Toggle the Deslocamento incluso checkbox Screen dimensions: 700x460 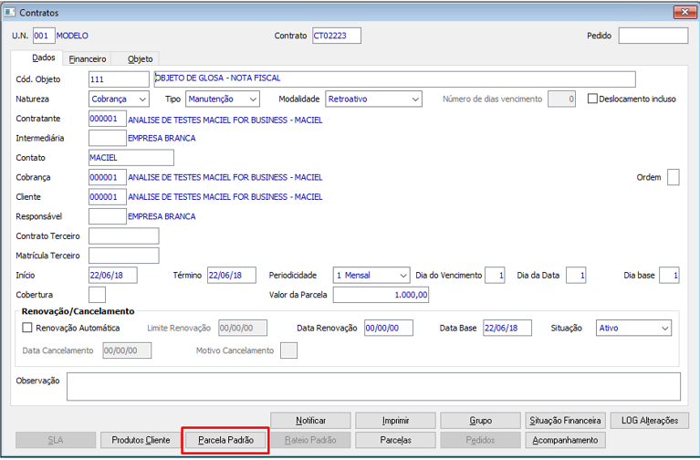592,99
